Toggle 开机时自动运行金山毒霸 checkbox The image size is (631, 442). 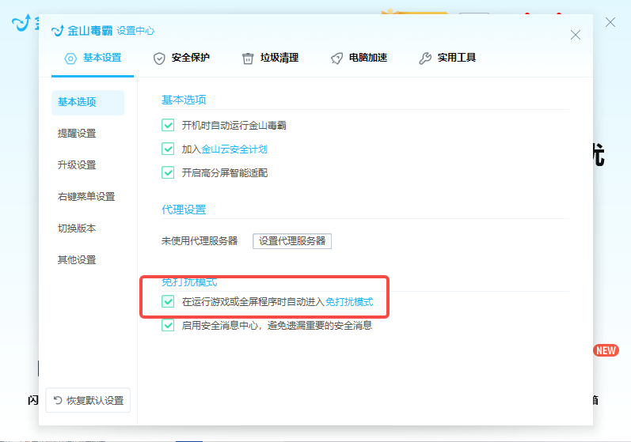click(x=168, y=125)
